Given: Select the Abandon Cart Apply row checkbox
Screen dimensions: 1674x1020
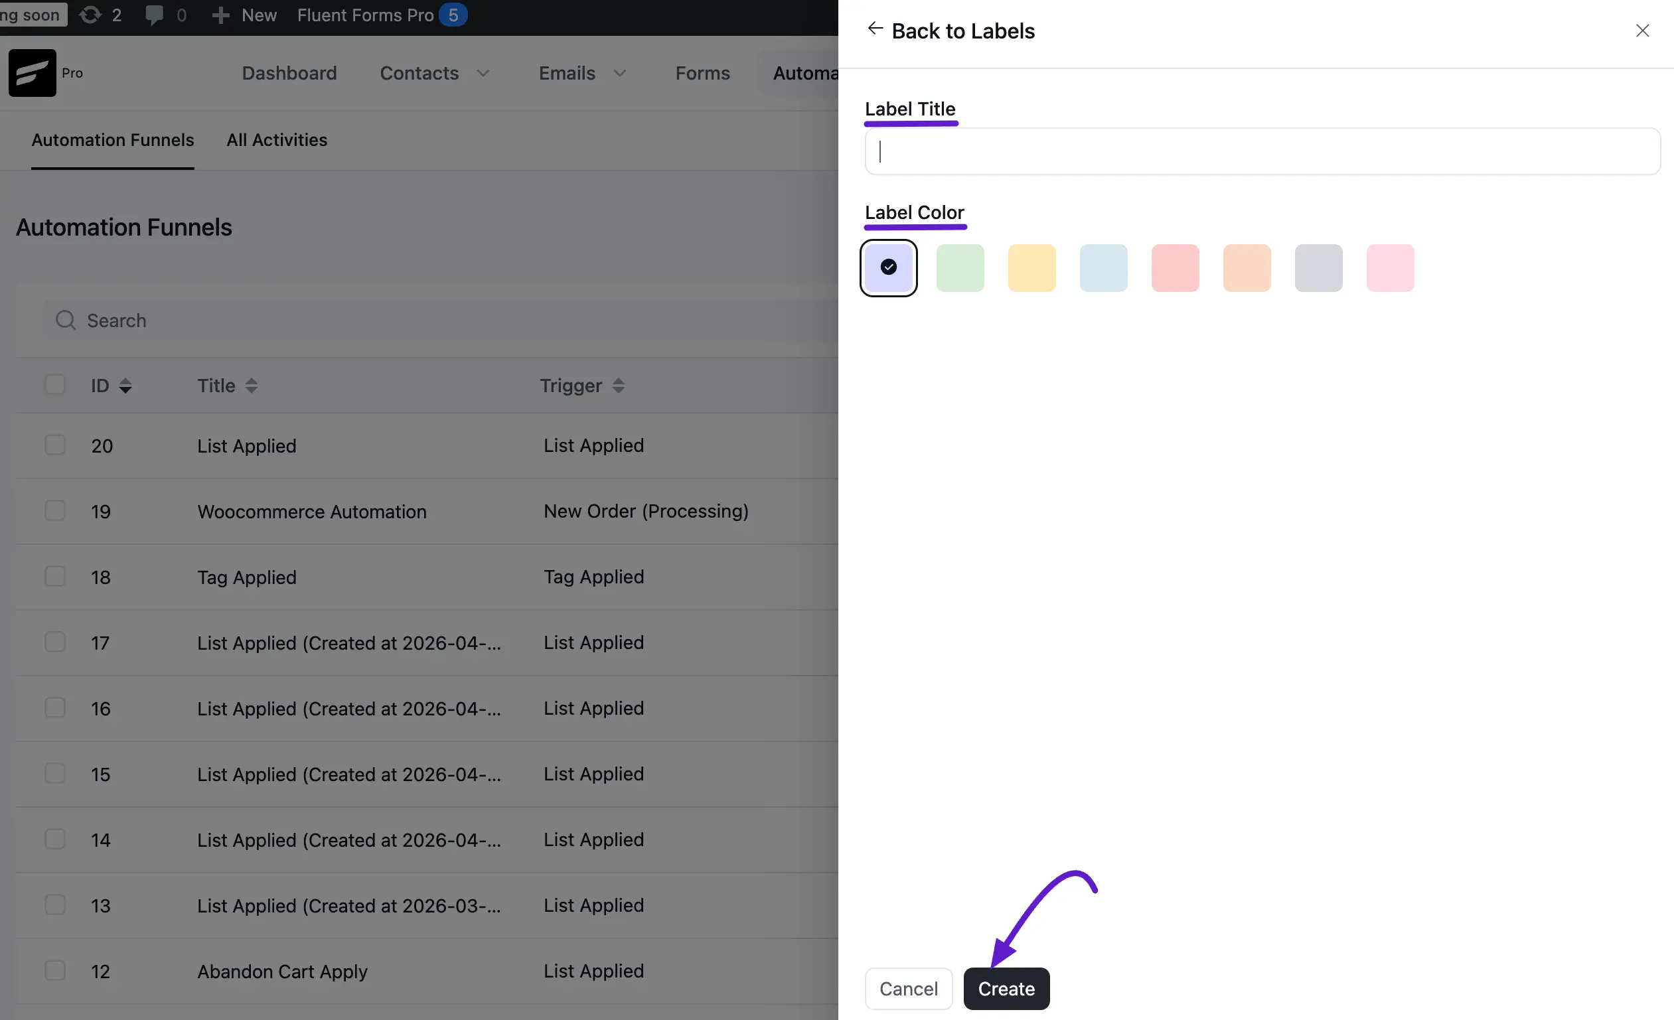Looking at the screenshot, I should tap(55, 970).
